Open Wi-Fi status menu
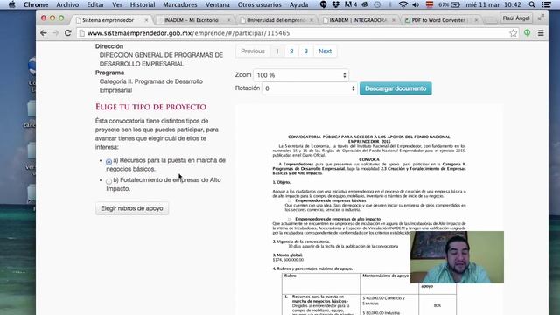 click(x=402, y=4)
